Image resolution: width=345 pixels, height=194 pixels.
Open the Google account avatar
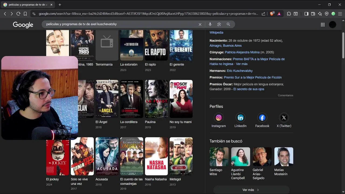(x=333, y=25)
